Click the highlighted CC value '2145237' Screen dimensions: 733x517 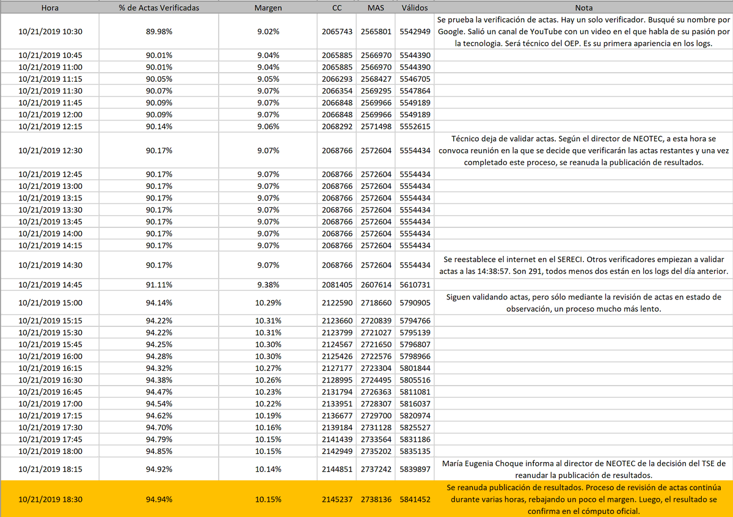coord(337,499)
